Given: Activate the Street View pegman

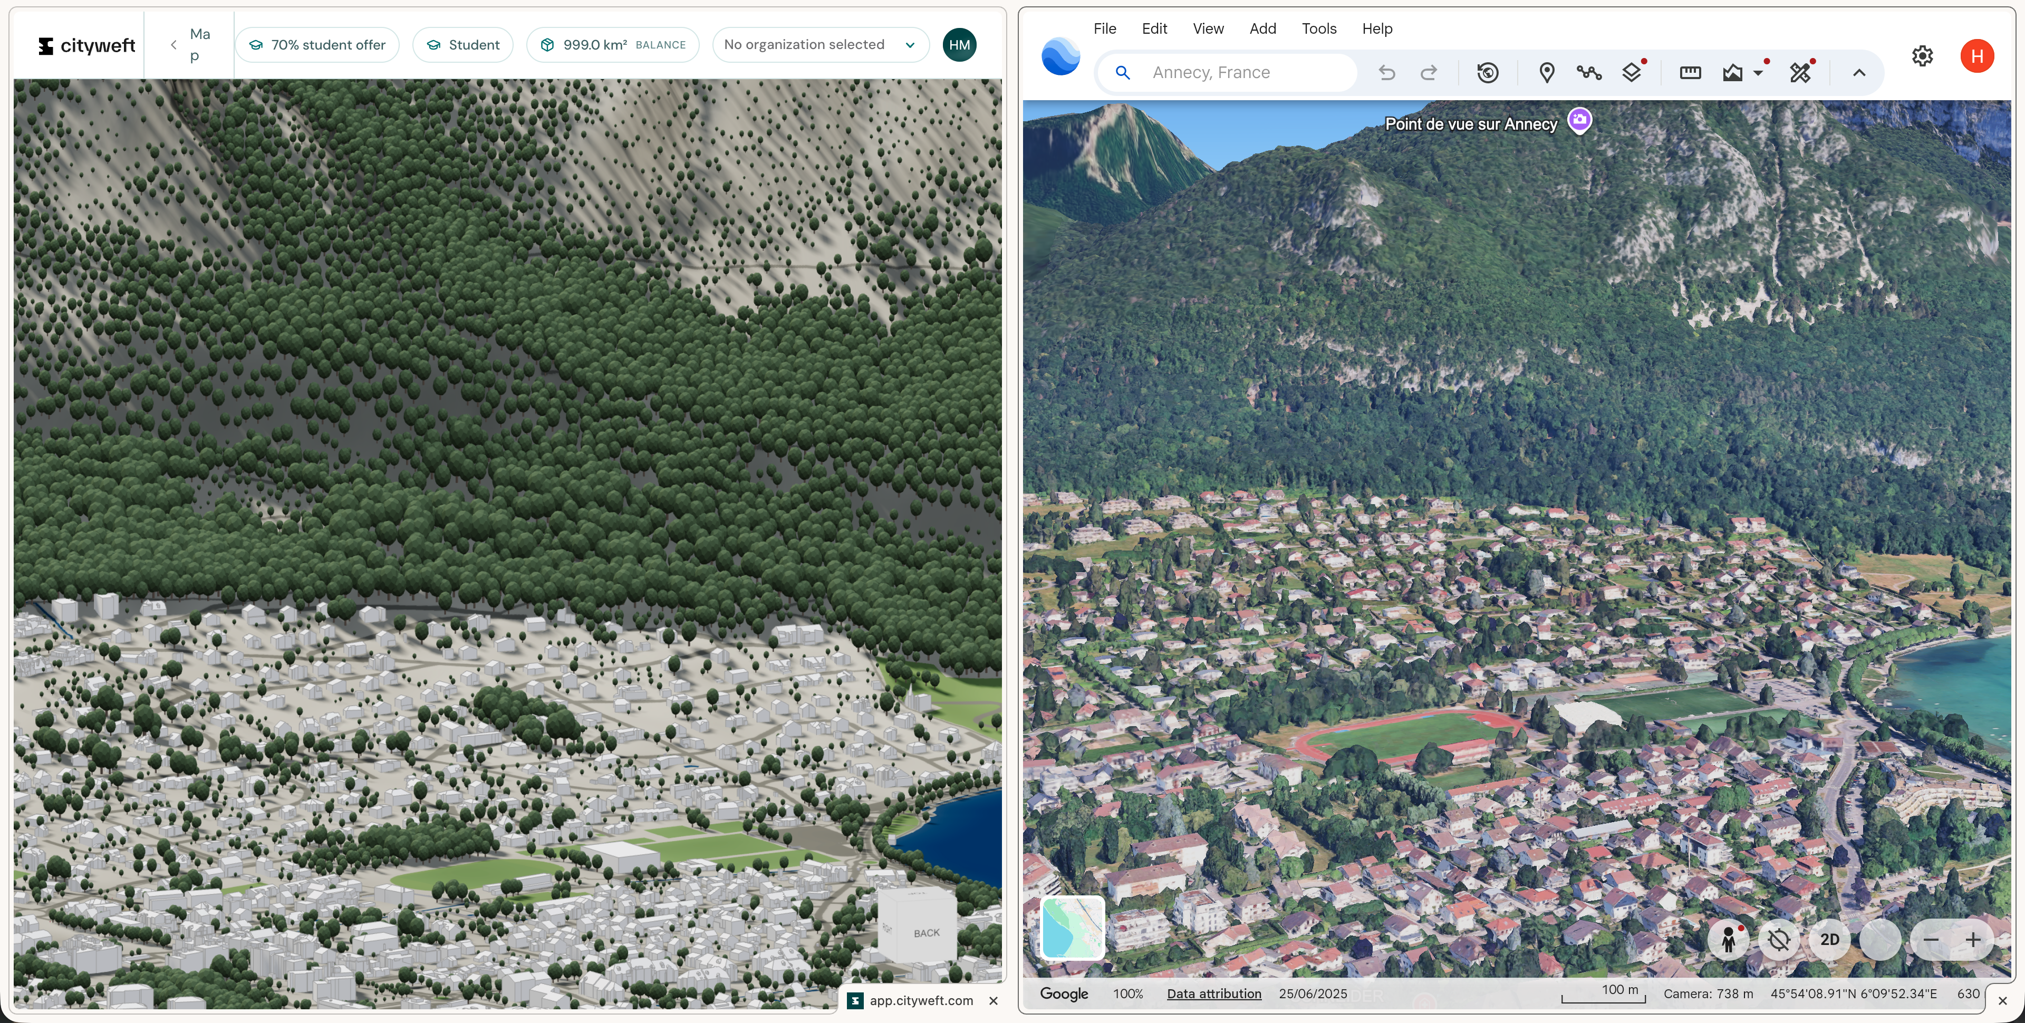Looking at the screenshot, I should pos(1729,940).
